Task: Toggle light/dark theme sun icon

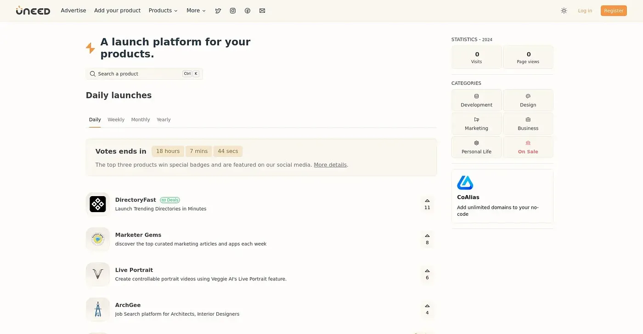Action: coord(564,11)
